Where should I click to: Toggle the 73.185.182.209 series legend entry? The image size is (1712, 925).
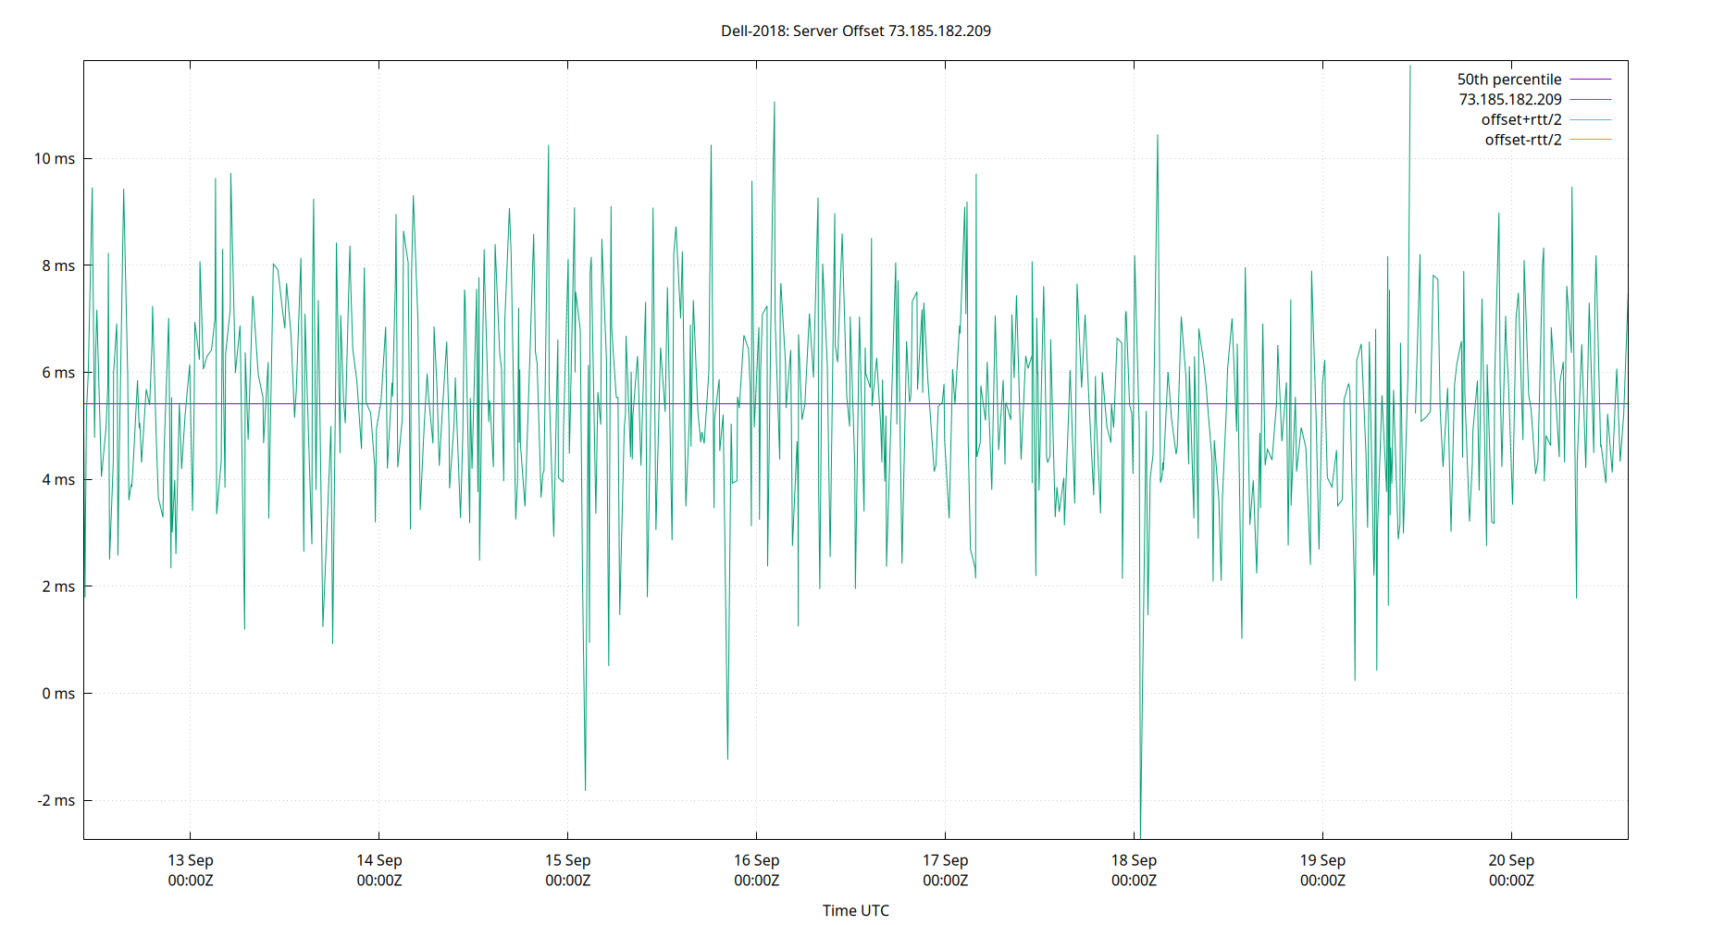[1509, 99]
